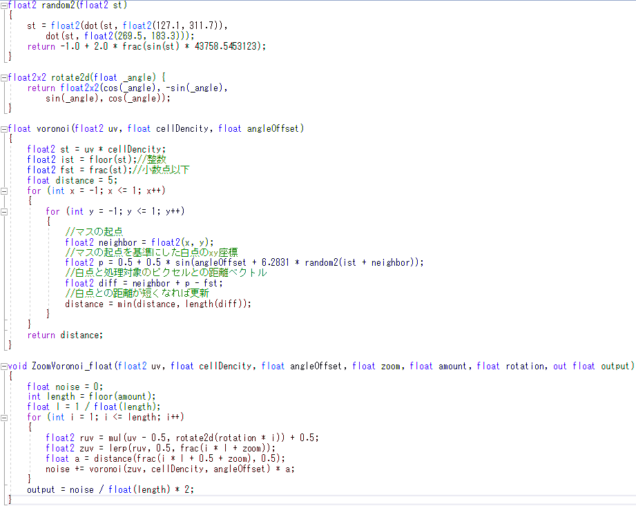The image size is (636, 506).
Task: Collapse the ZoomVoronoi_float function fold marker
Action: tap(4, 367)
